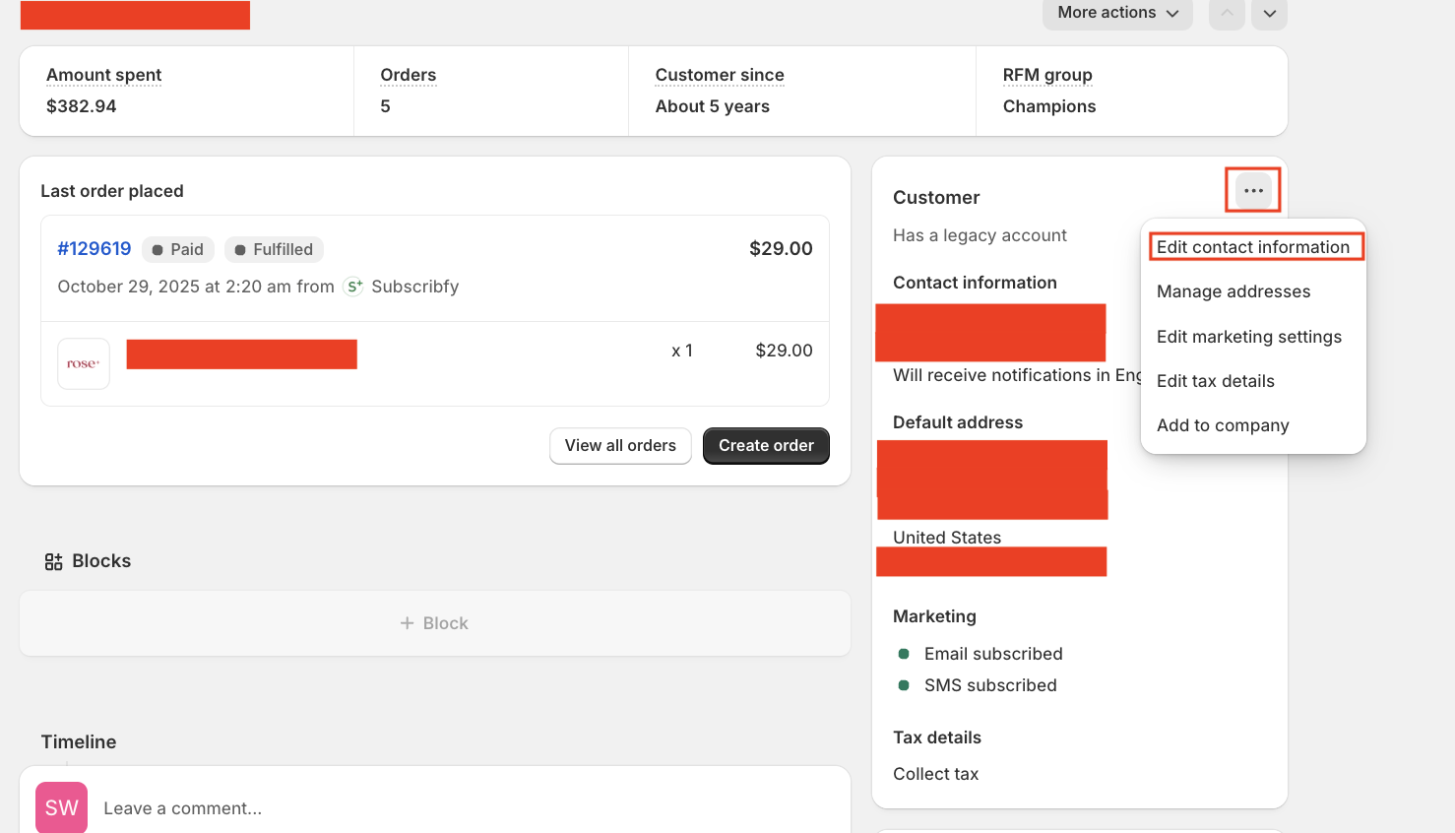Click the Subscribfy app icon near the order date
1455x833 pixels.
352,287
